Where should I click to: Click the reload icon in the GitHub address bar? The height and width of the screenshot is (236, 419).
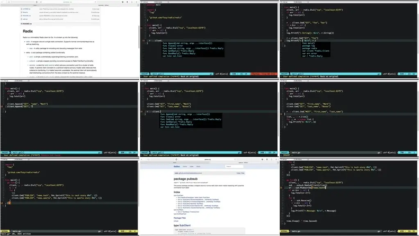coord(95,2)
